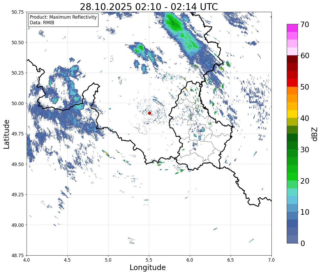Click the longitude tick label 6.0
The image size is (321, 274).
point(190,260)
